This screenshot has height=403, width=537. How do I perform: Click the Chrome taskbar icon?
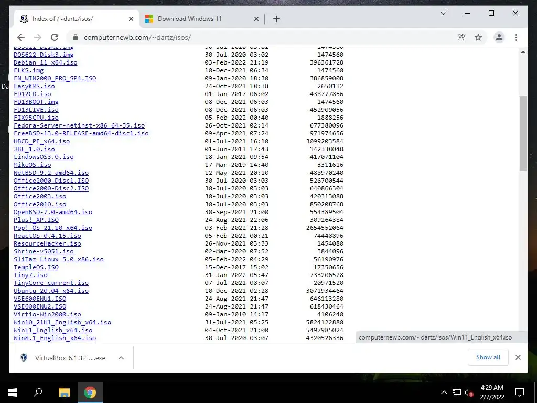90,393
